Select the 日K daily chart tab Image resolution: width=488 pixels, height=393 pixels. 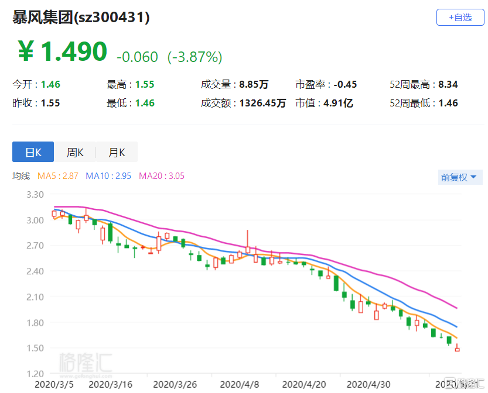point(33,152)
